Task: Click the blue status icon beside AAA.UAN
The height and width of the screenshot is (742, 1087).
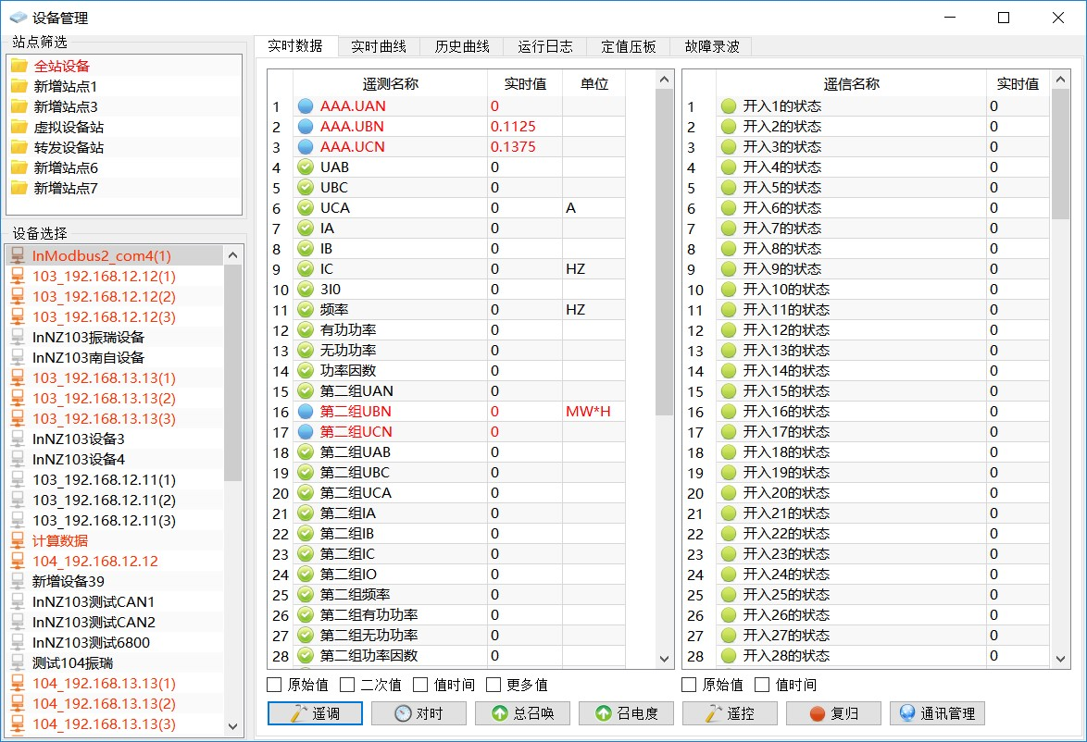Action: (306, 106)
